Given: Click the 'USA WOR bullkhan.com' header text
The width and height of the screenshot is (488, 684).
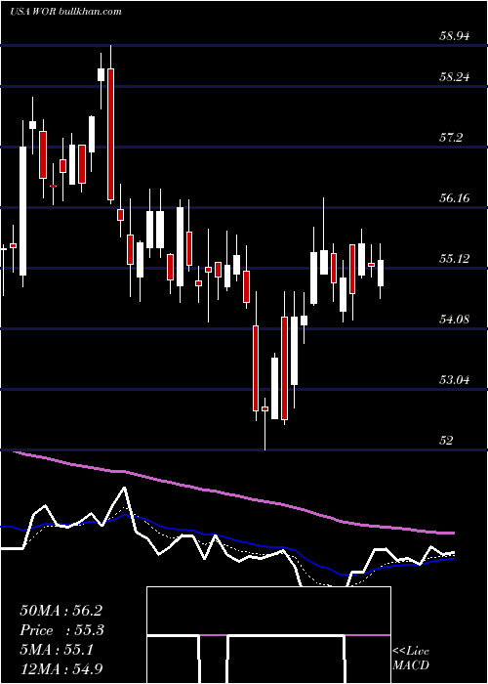Looking at the screenshot, I should coord(65,12).
